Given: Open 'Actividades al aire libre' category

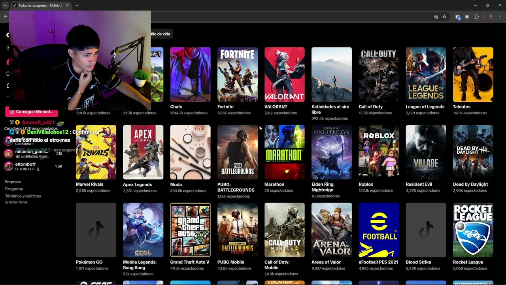Looking at the screenshot, I should pyautogui.click(x=331, y=74).
